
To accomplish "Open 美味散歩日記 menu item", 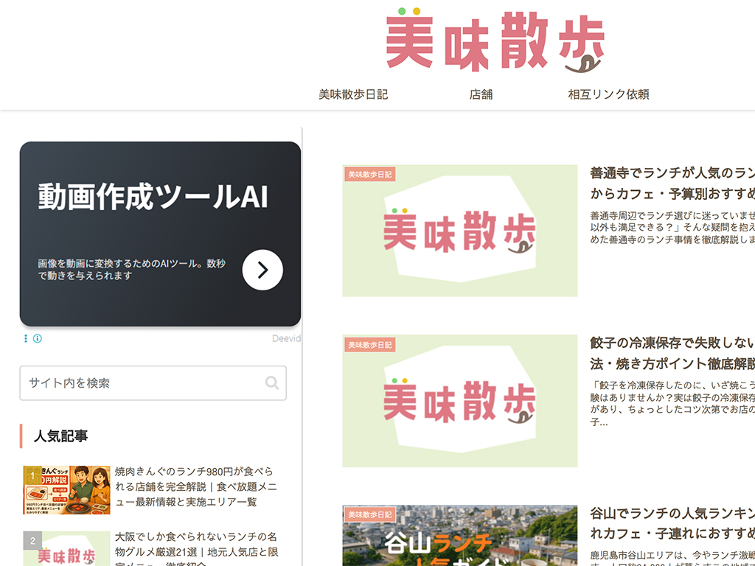I will point(353,94).
